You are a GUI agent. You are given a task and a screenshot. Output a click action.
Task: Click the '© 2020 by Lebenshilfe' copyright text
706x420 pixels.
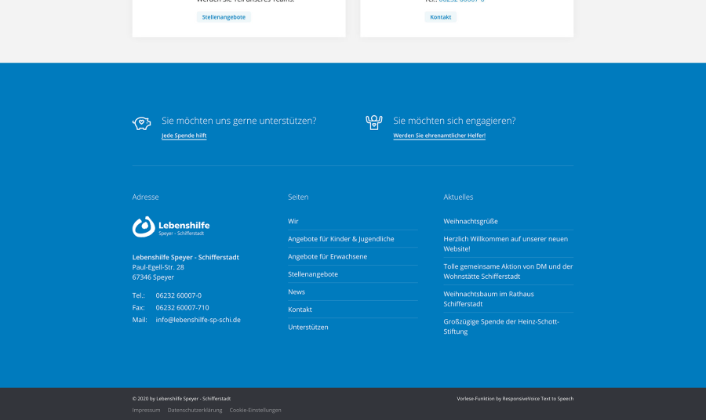click(x=181, y=398)
